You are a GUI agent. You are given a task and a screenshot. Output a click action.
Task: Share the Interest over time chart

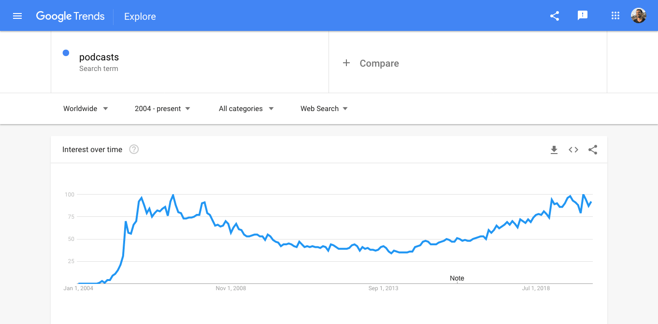pos(593,150)
